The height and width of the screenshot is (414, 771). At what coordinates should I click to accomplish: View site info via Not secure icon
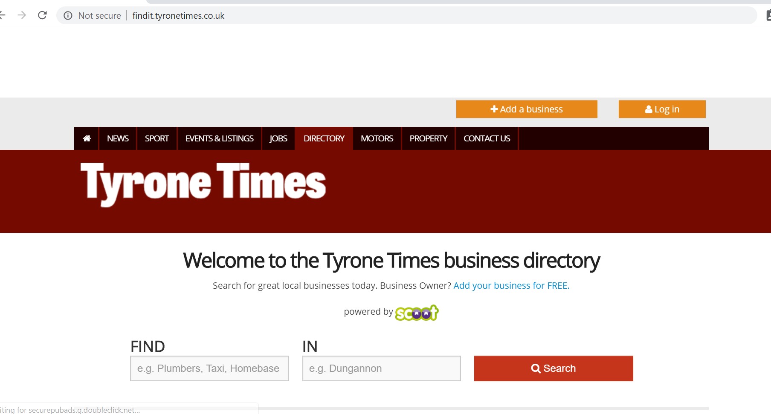68,16
